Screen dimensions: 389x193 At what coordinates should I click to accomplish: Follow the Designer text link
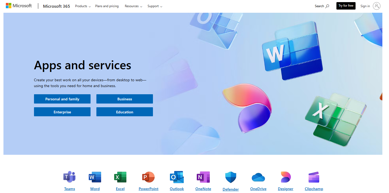click(x=286, y=189)
